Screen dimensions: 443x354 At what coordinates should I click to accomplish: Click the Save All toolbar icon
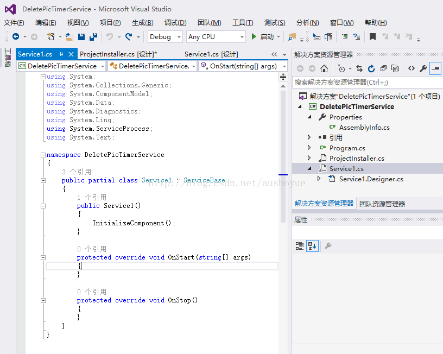(93, 37)
